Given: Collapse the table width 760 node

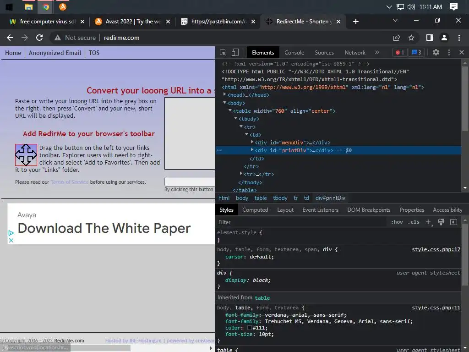Looking at the screenshot, I should tap(230, 110).
